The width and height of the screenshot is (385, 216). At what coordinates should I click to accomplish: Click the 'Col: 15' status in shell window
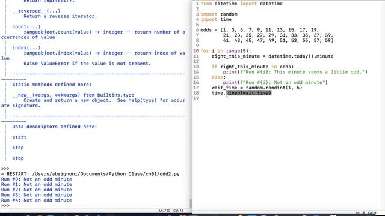click(179, 211)
